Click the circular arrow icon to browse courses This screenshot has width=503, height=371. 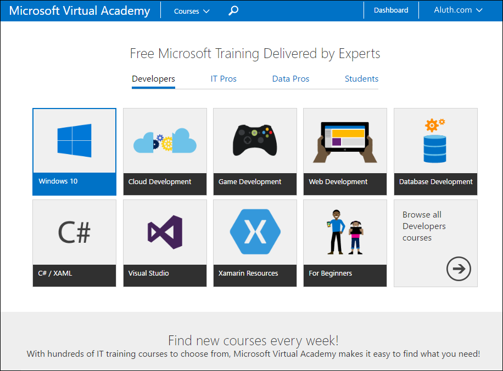459,269
